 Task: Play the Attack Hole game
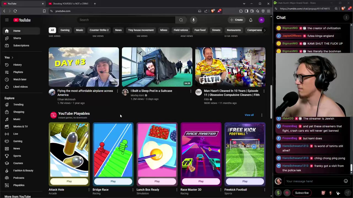pyautogui.click(x=69, y=181)
